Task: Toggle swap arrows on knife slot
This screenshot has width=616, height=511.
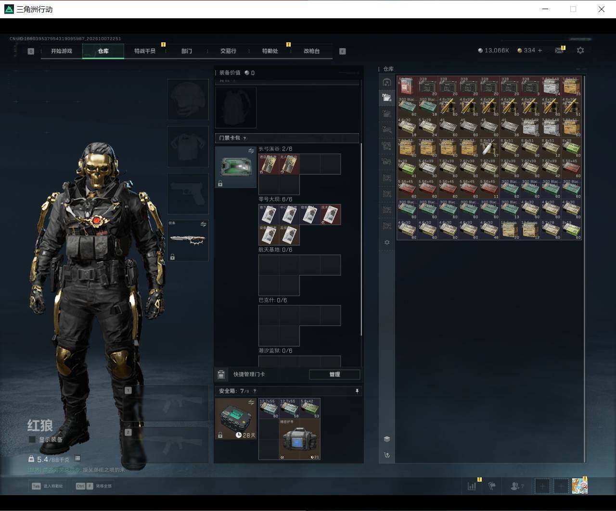Action: pyautogui.click(x=203, y=224)
